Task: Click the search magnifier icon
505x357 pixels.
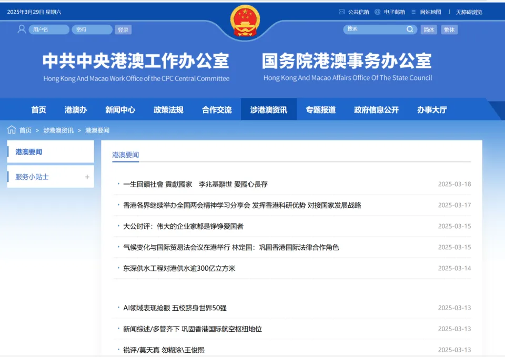Action: tap(410, 29)
